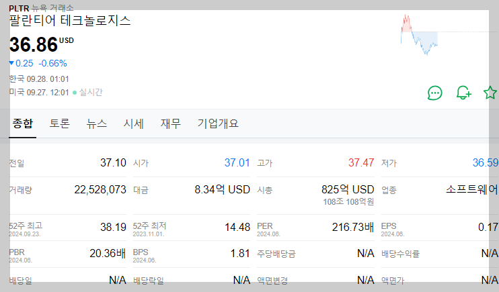
Task: Open the 재무 tab
Action: 171,124
